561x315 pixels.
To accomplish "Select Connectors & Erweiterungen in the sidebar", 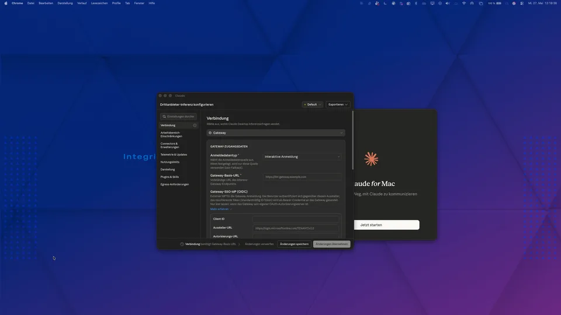I will [x=170, y=145].
